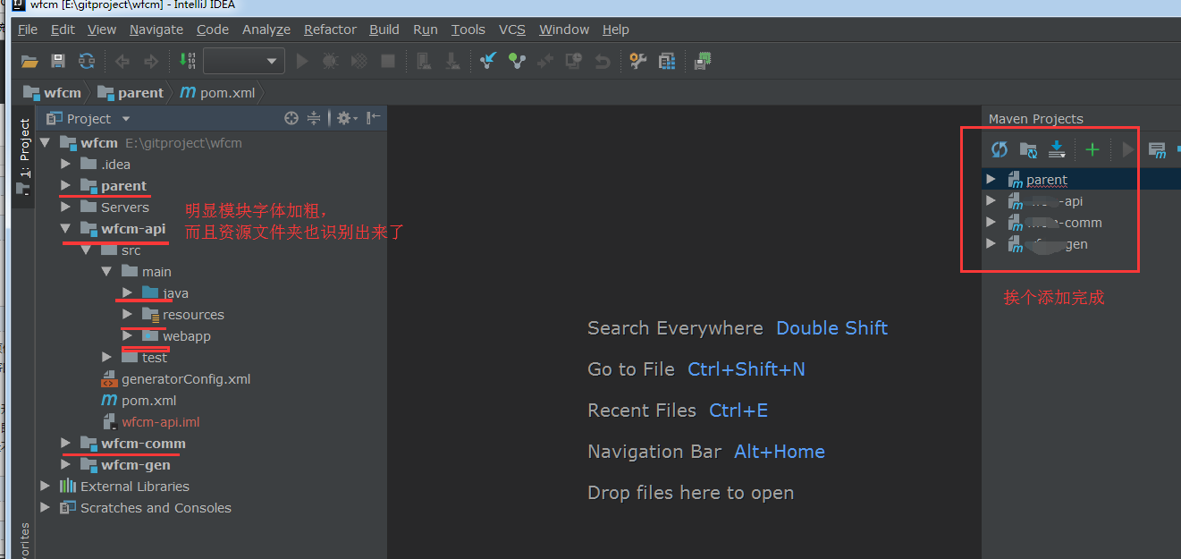Viewport: 1181px width, 559px height.
Task: Expand the parent module in Project tree
Action: 65,186
